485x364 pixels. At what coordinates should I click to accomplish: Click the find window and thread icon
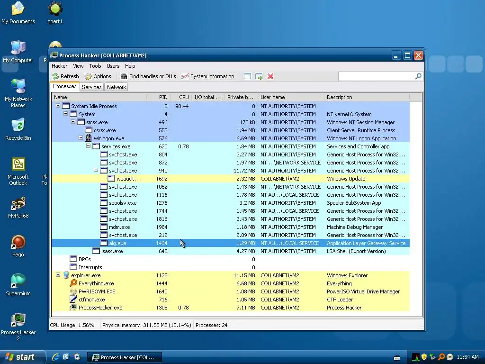coord(259,76)
